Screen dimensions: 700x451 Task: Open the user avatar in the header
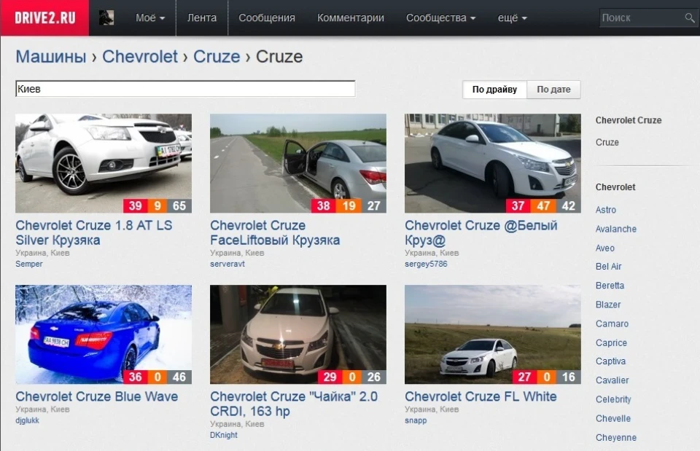106,17
